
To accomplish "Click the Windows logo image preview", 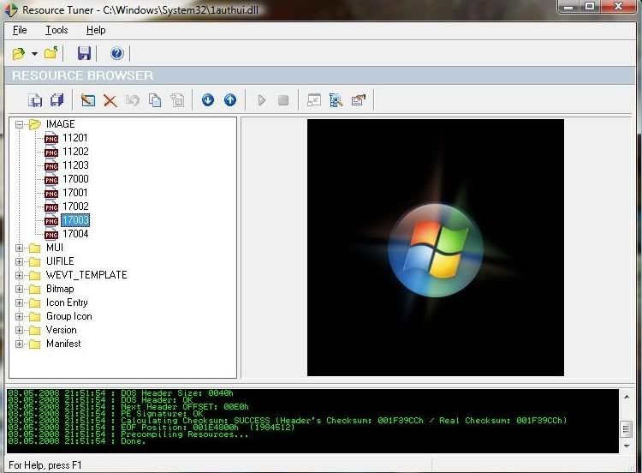I will [x=435, y=248].
